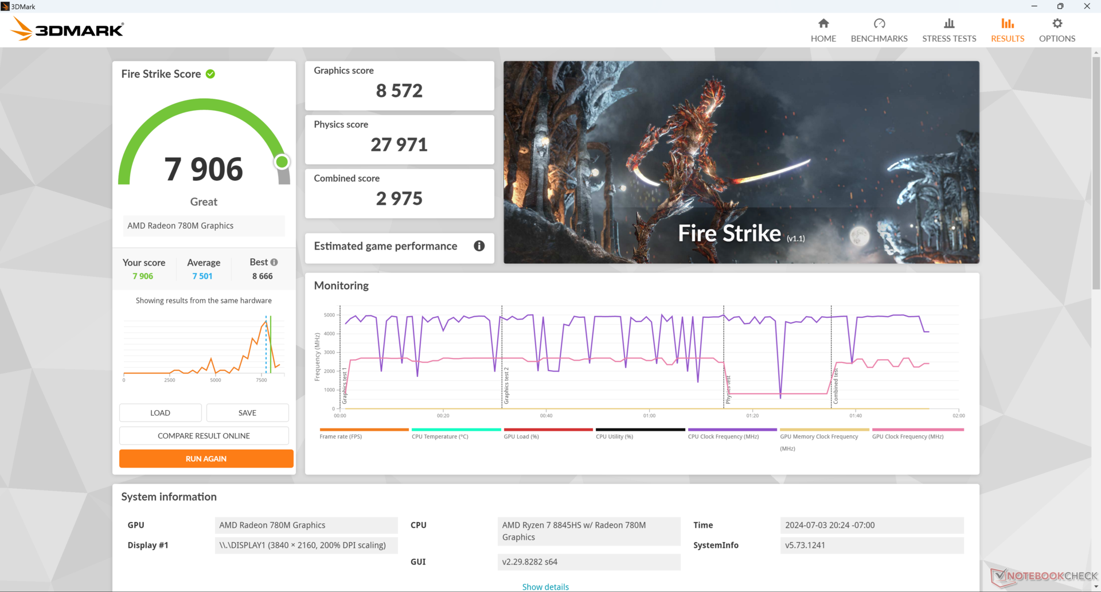1101x592 pixels.
Task: Click the GUI version v2.29.8282 s64
Action: point(589,562)
